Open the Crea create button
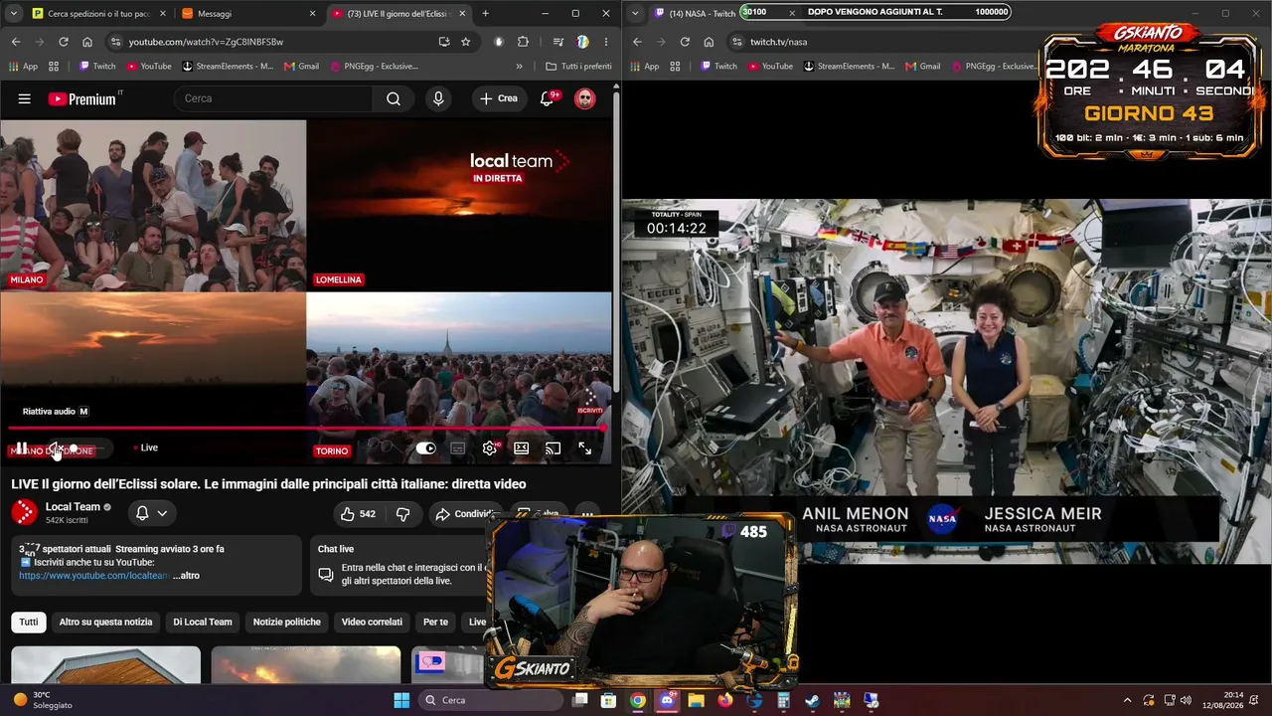Screen dimensions: 1272x716 coord(499,98)
